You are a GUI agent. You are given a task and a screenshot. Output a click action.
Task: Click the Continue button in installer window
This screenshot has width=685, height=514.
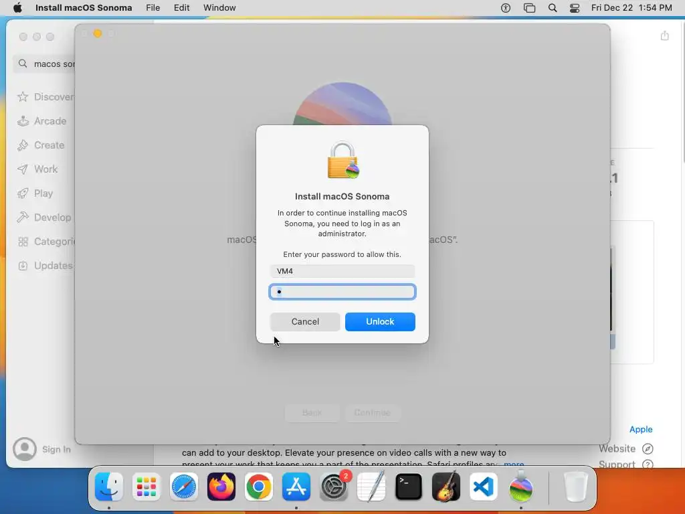(372, 412)
